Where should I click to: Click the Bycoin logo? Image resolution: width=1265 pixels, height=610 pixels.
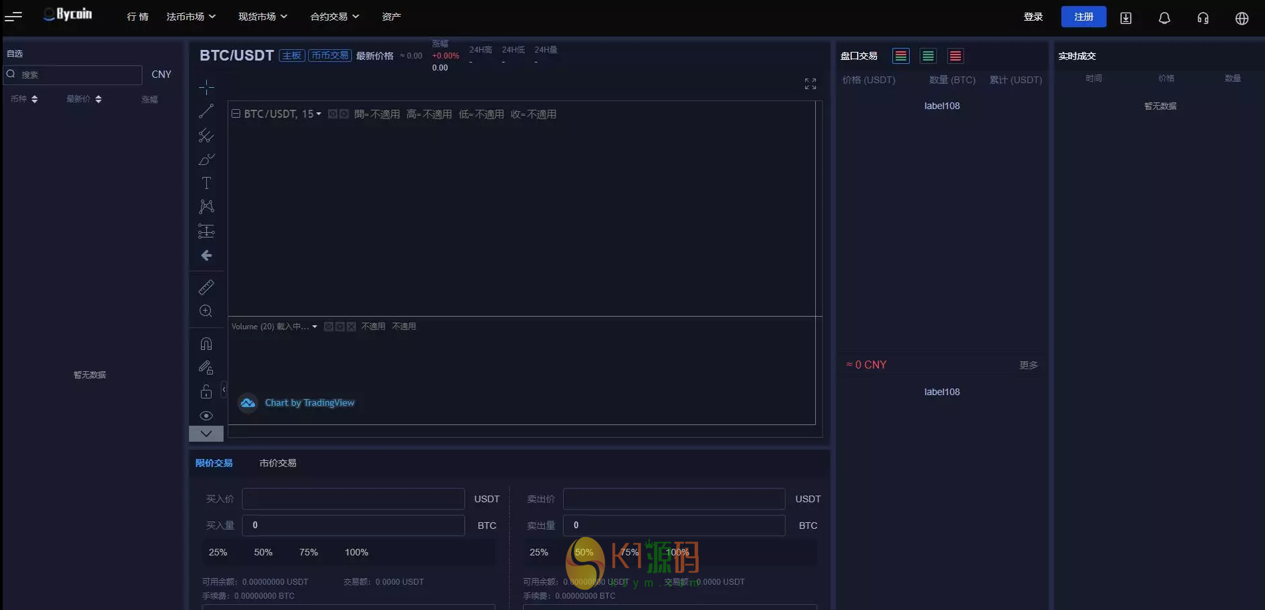[x=68, y=14]
